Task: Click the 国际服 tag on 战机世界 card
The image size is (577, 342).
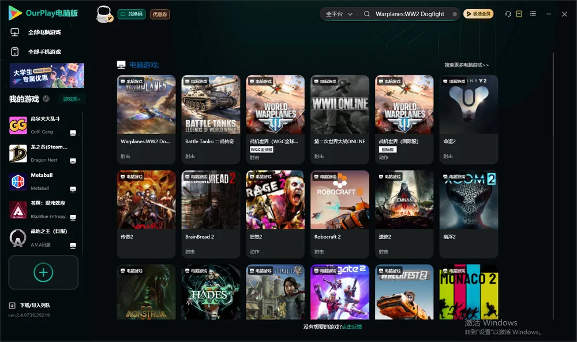Action: tap(388, 150)
